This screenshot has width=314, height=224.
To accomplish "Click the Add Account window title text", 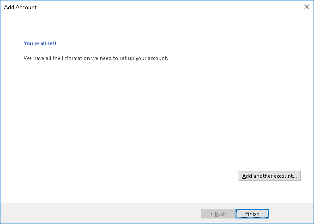I will [x=20, y=7].
